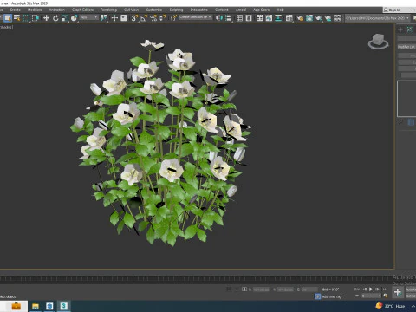
Task: Choose Rectangular Selection Region tool
Action: 26,18
